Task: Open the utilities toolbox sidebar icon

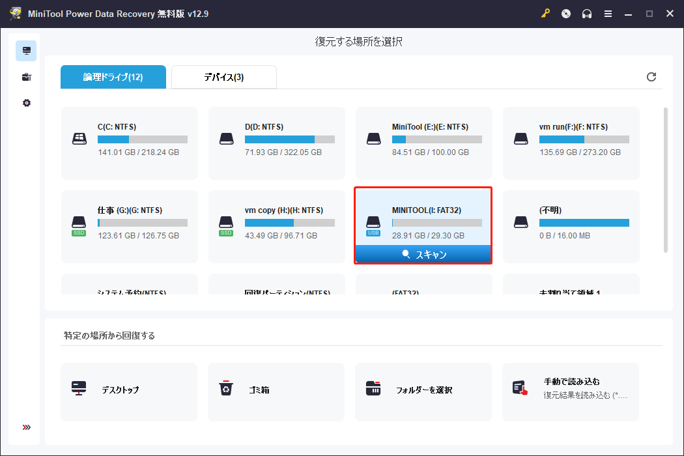Action: click(26, 77)
